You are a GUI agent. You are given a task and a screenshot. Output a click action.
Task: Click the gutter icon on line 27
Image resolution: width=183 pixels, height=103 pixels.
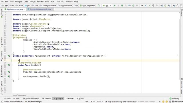pos(9,65)
